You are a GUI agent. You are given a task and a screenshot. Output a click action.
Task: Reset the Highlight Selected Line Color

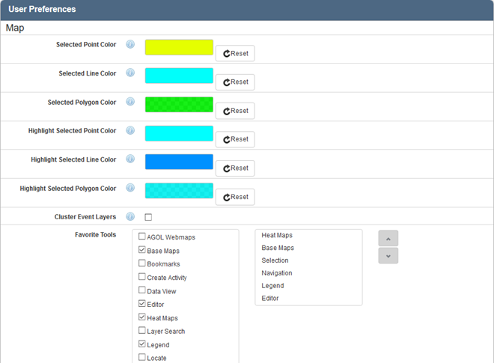pos(235,168)
